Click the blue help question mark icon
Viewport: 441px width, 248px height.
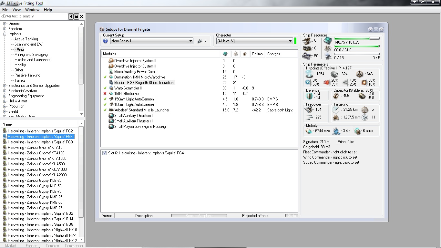(105, 41)
